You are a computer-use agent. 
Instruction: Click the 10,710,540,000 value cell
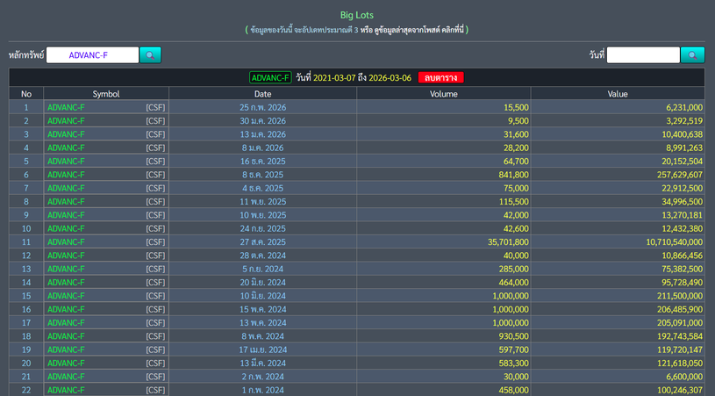(x=674, y=241)
